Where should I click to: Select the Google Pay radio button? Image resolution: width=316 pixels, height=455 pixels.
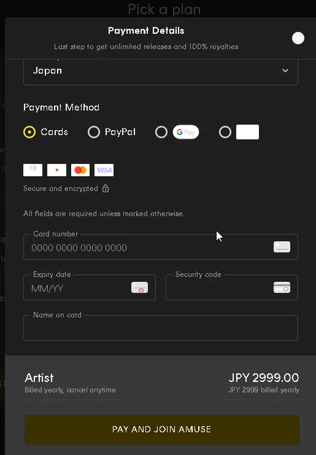tap(161, 132)
